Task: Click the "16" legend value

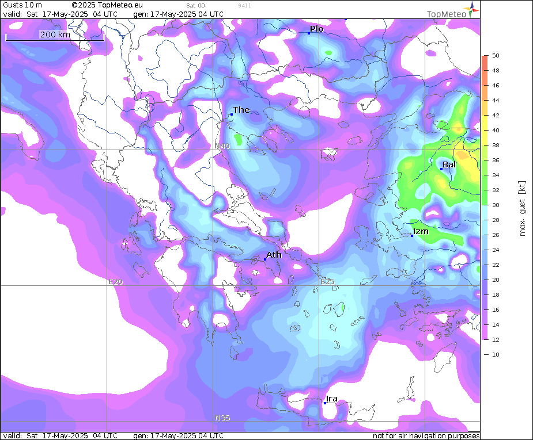Action: click(496, 310)
